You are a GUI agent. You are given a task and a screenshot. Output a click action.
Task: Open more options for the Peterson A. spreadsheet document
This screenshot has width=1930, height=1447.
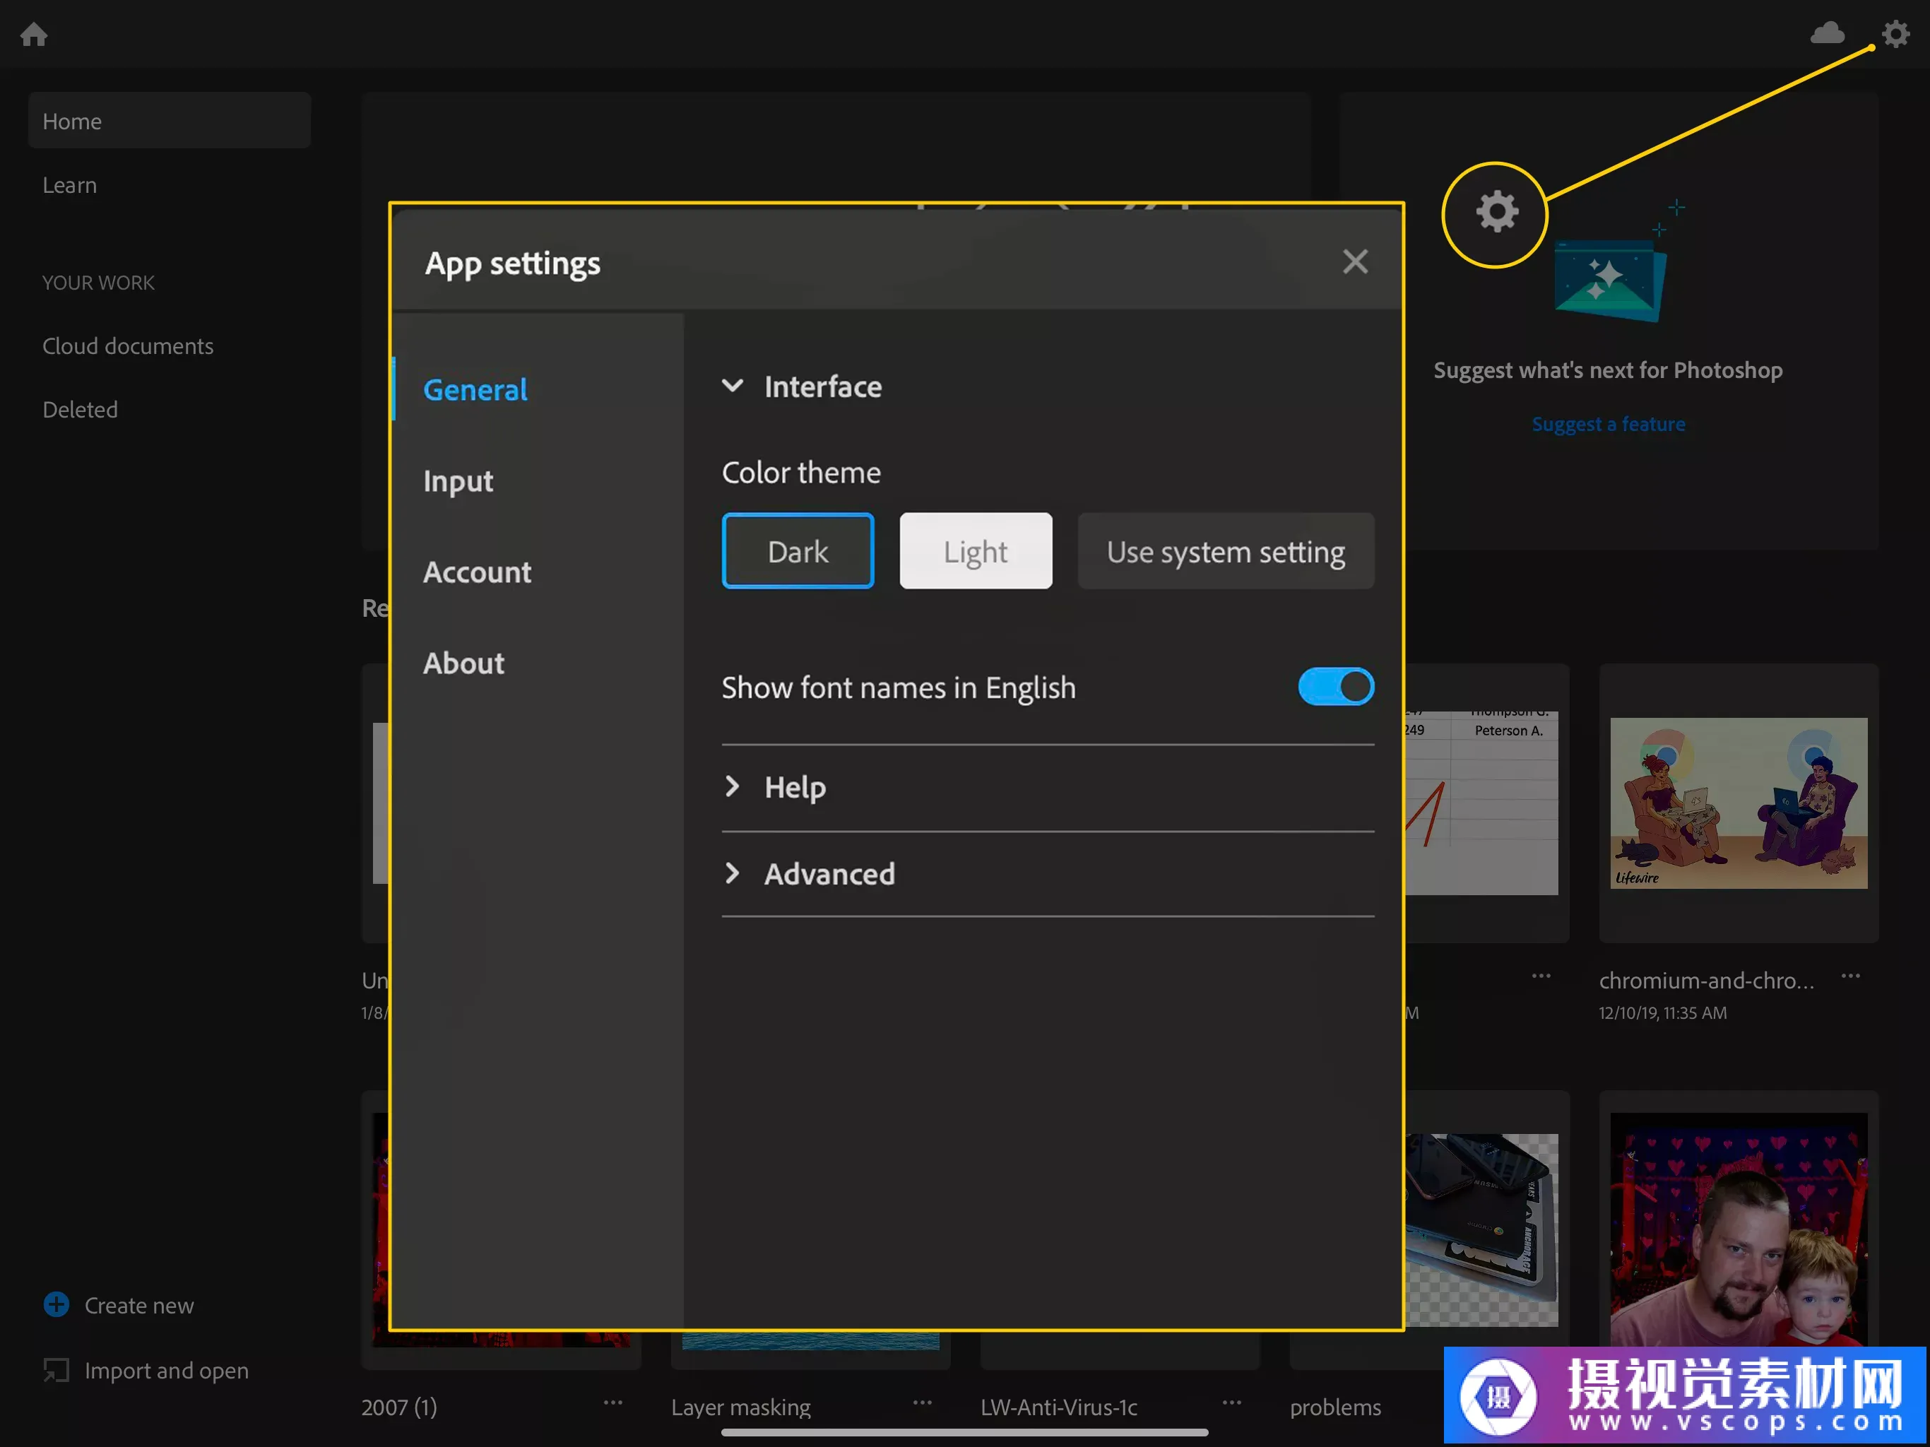point(1541,976)
